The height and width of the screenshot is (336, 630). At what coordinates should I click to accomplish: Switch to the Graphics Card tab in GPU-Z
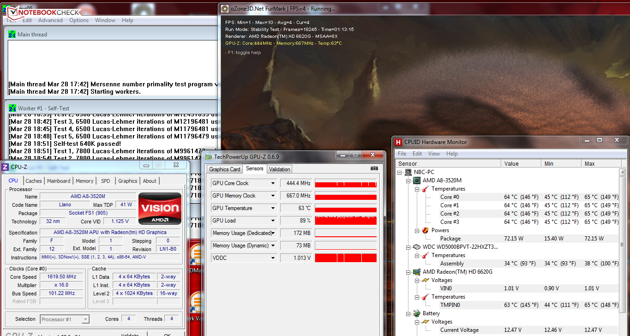tap(225, 169)
